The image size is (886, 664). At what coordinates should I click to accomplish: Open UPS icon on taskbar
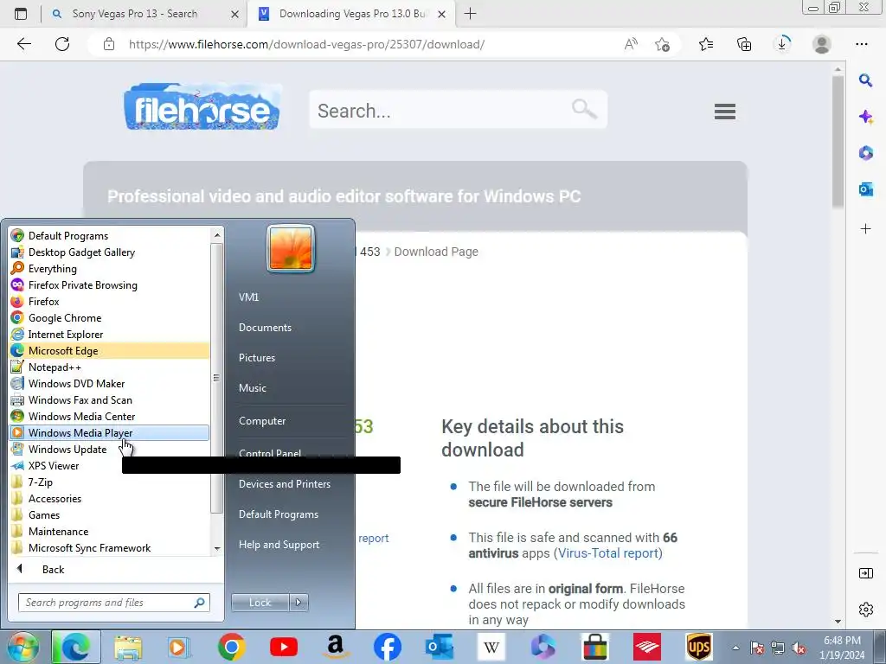point(699,647)
